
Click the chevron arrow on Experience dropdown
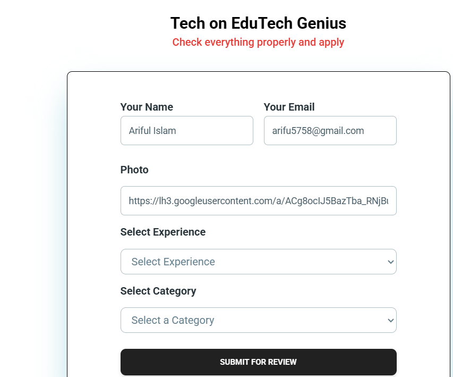click(x=391, y=262)
